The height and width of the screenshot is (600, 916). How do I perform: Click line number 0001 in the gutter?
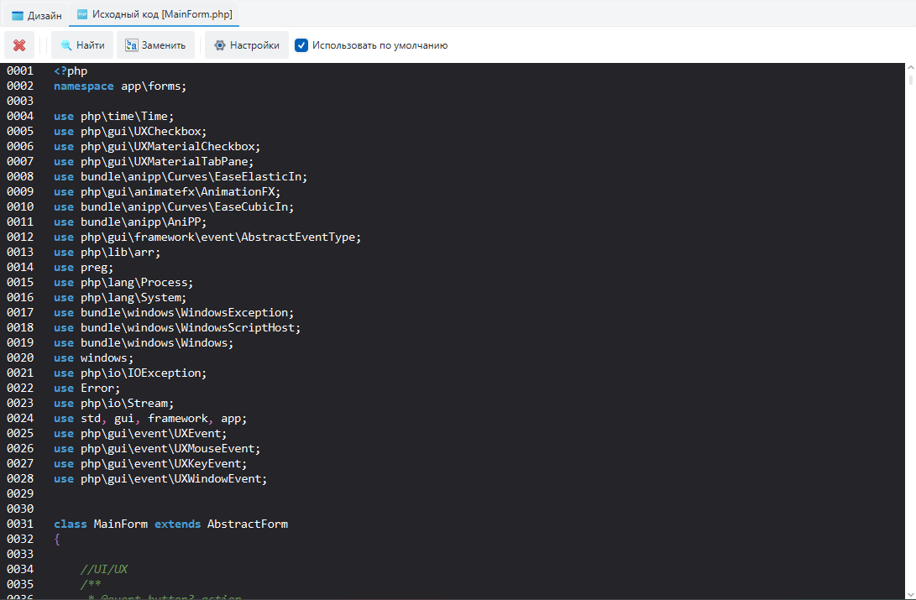pos(19,70)
